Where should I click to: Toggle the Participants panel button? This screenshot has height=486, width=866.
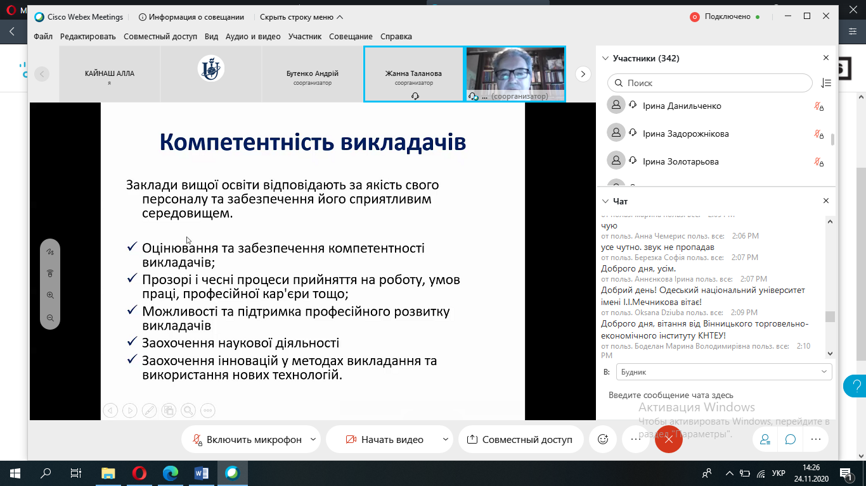[x=765, y=439]
